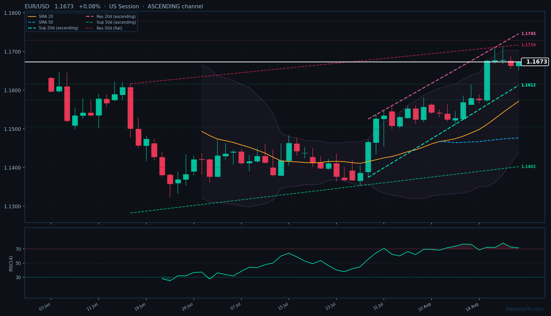Click the ASCENDING channel text in title
Image resolution: width=551 pixels, height=316 pixels.
[x=175, y=6]
